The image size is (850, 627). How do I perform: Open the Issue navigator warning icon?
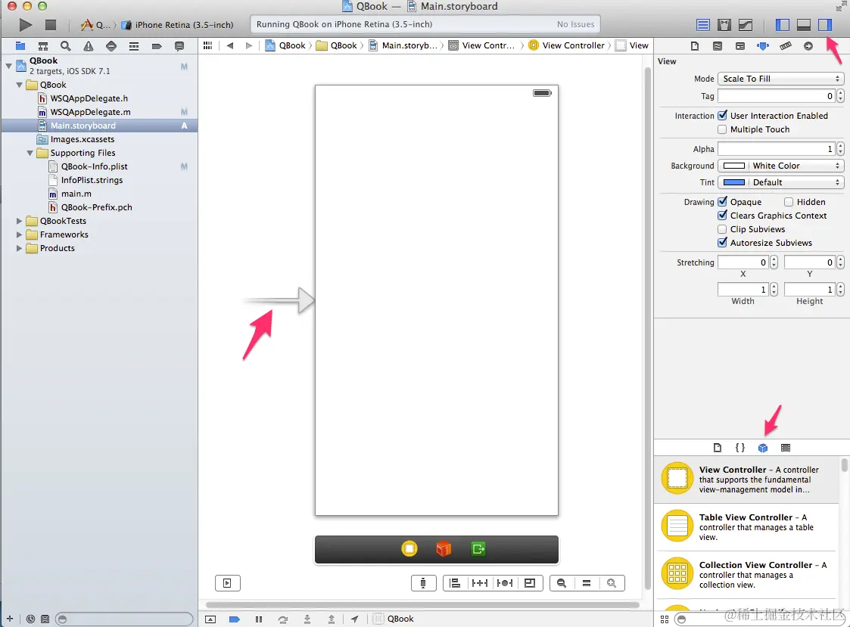(x=89, y=46)
